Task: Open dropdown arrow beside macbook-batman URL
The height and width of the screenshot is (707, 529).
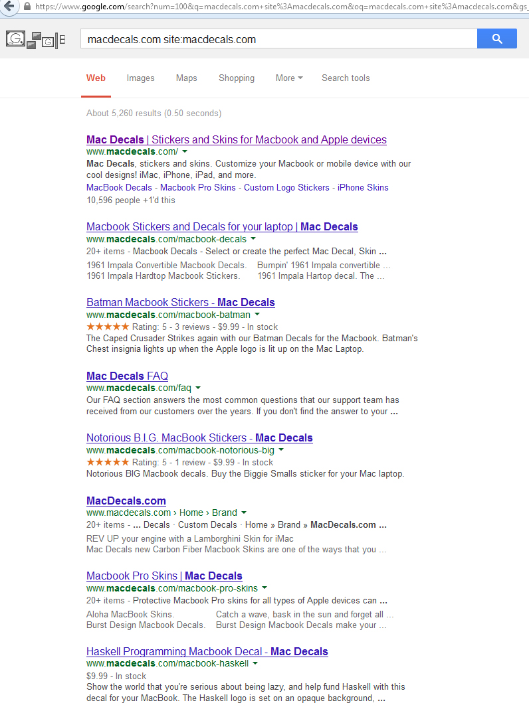Action: point(257,315)
